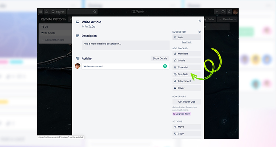Image resolution: width=276 pixels, height=147 pixels.
Task: Click the Grammarly icon in comment field
Action: (x=165, y=66)
